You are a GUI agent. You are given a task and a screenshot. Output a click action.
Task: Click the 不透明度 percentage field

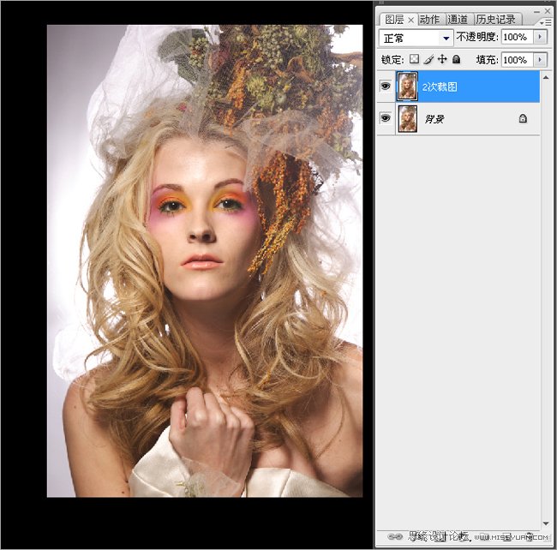tap(515, 38)
